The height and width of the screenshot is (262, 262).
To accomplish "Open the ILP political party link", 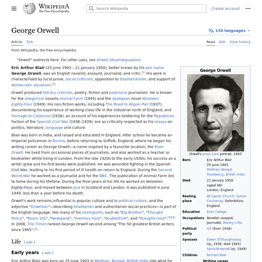I will (x=209, y=228).
